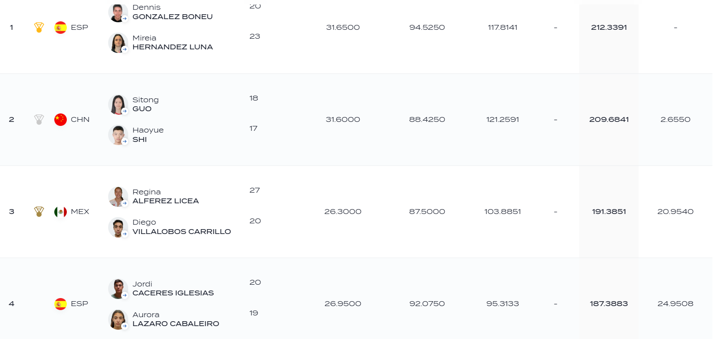This screenshot has width=728, height=339.
Task: Click the Mexico flag icon
Action: coord(61,212)
